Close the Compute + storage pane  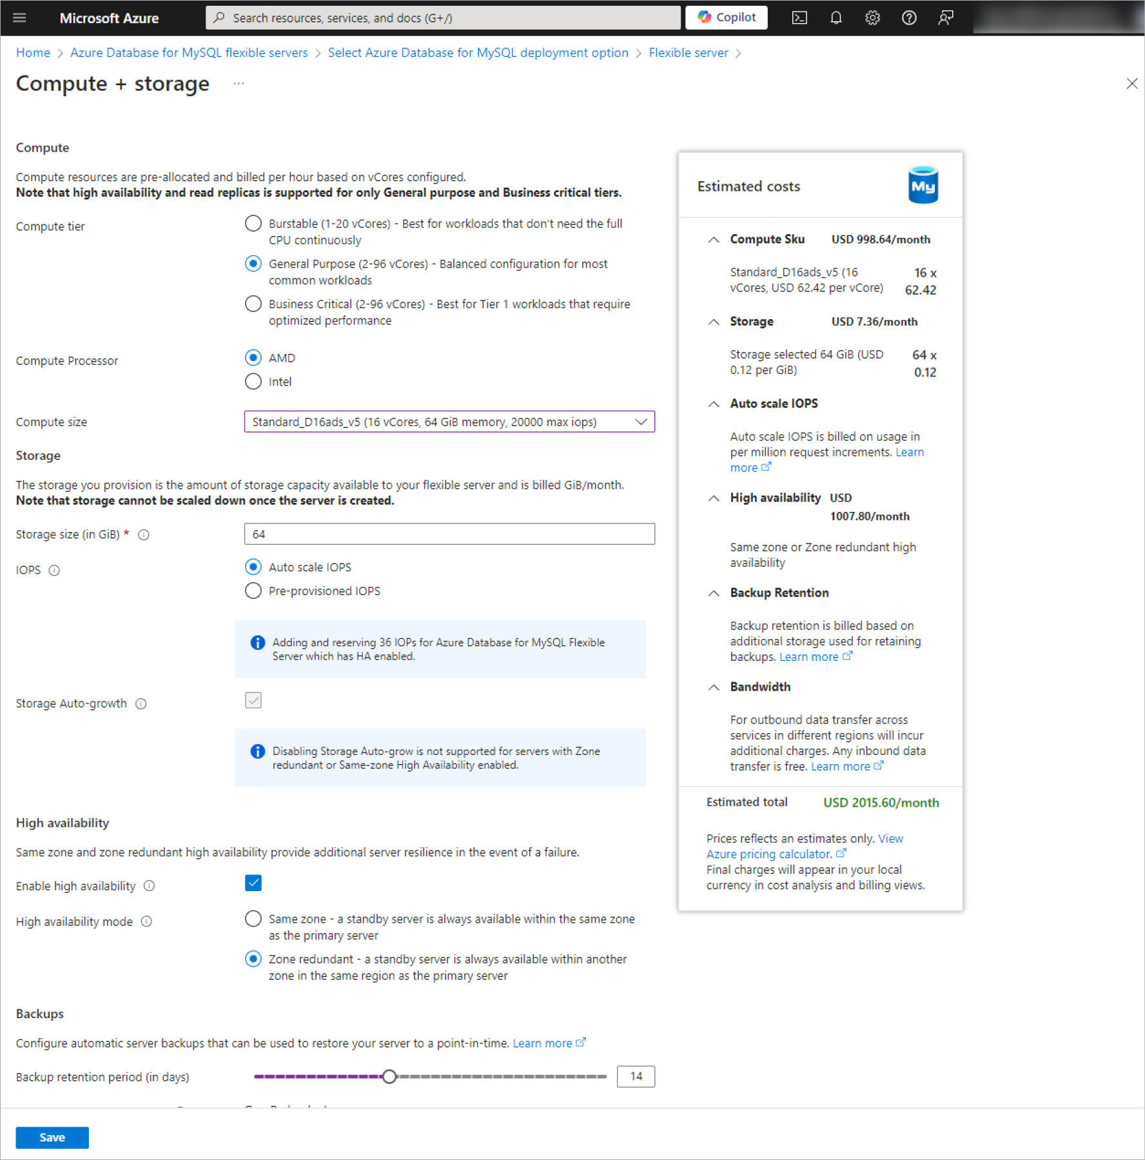pyautogui.click(x=1131, y=84)
